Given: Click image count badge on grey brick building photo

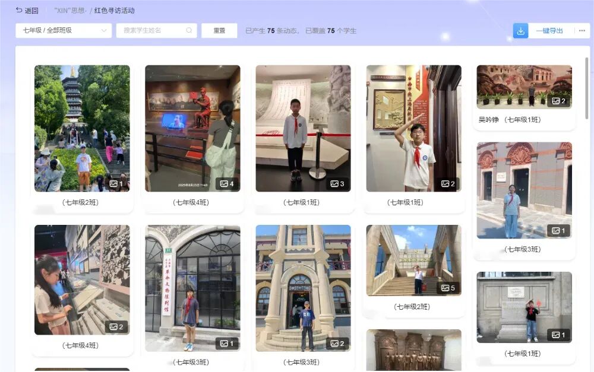Looking at the screenshot, I should click(559, 230).
